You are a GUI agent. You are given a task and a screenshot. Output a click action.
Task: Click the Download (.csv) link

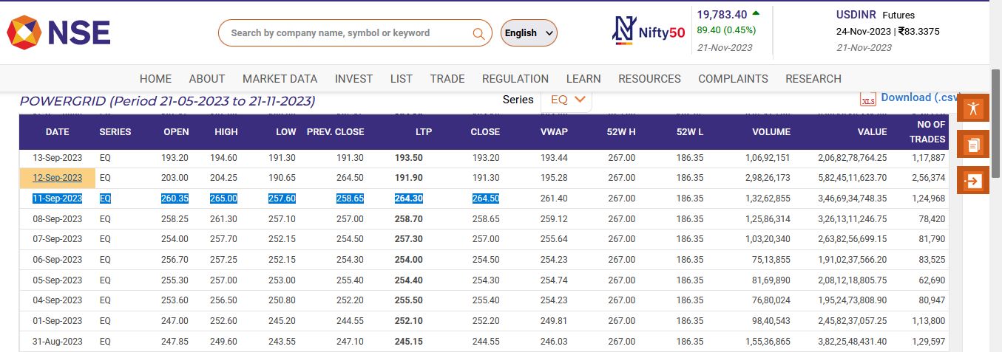point(921,97)
